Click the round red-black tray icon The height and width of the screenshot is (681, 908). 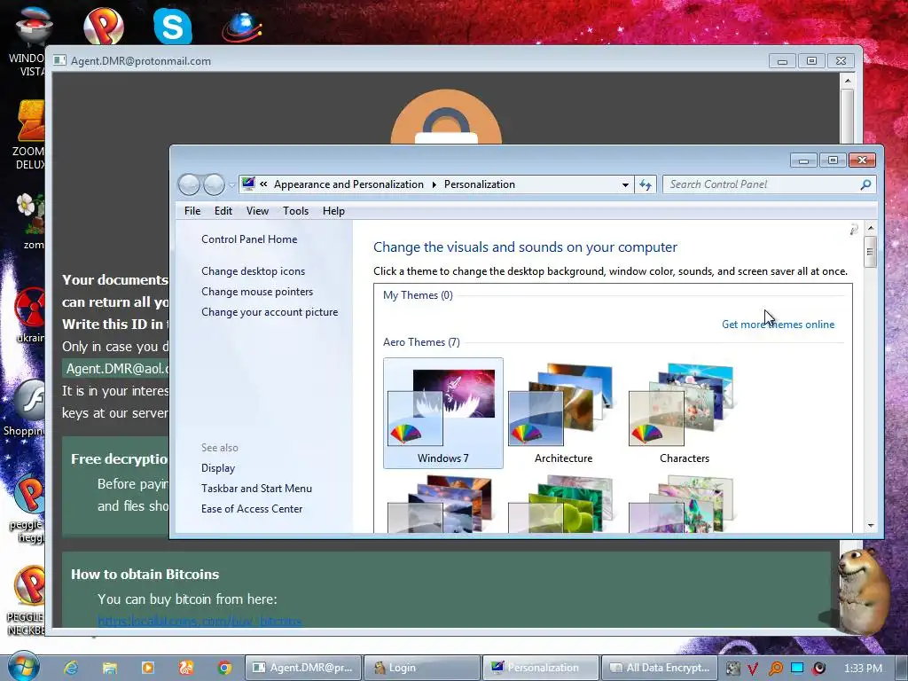click(818, 669)
